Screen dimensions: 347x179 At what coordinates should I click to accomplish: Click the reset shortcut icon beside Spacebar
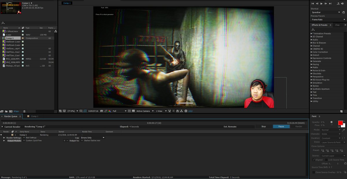coord(344,12)
